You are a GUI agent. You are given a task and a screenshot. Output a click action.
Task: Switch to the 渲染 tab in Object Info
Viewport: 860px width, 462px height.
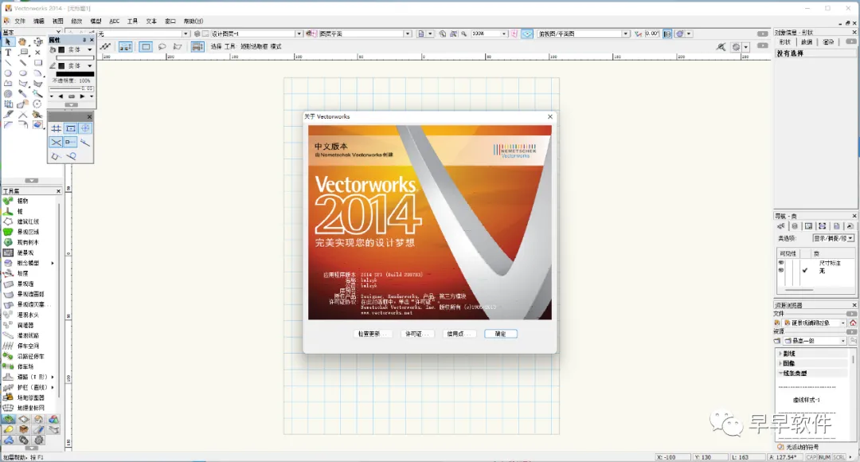pos(828,42)
